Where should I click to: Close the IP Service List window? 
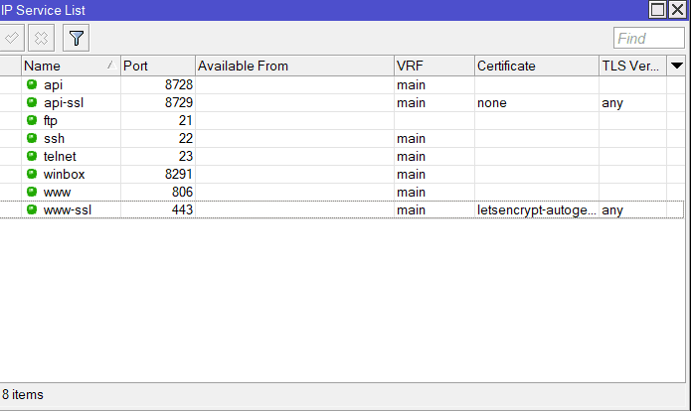(x=678, y=9)
